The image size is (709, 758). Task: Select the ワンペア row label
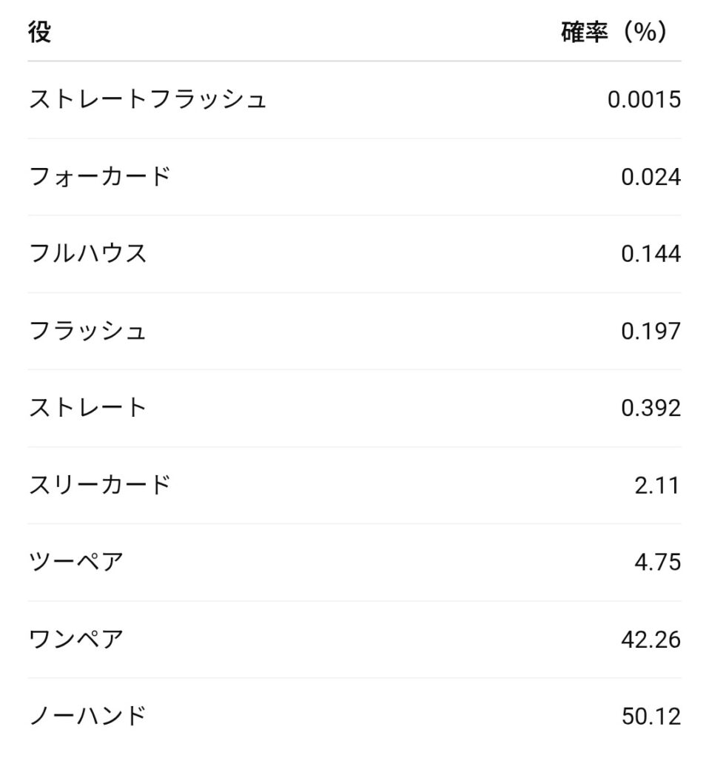pyautogui.click(x=76, y=638)
